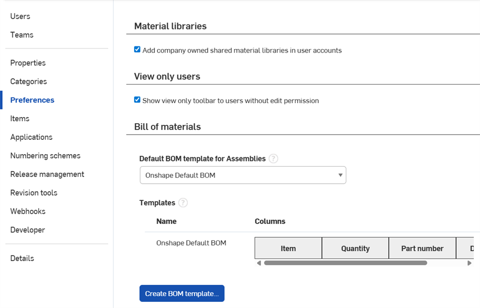Select Onshape Default BOM template row

pos(191,243)
